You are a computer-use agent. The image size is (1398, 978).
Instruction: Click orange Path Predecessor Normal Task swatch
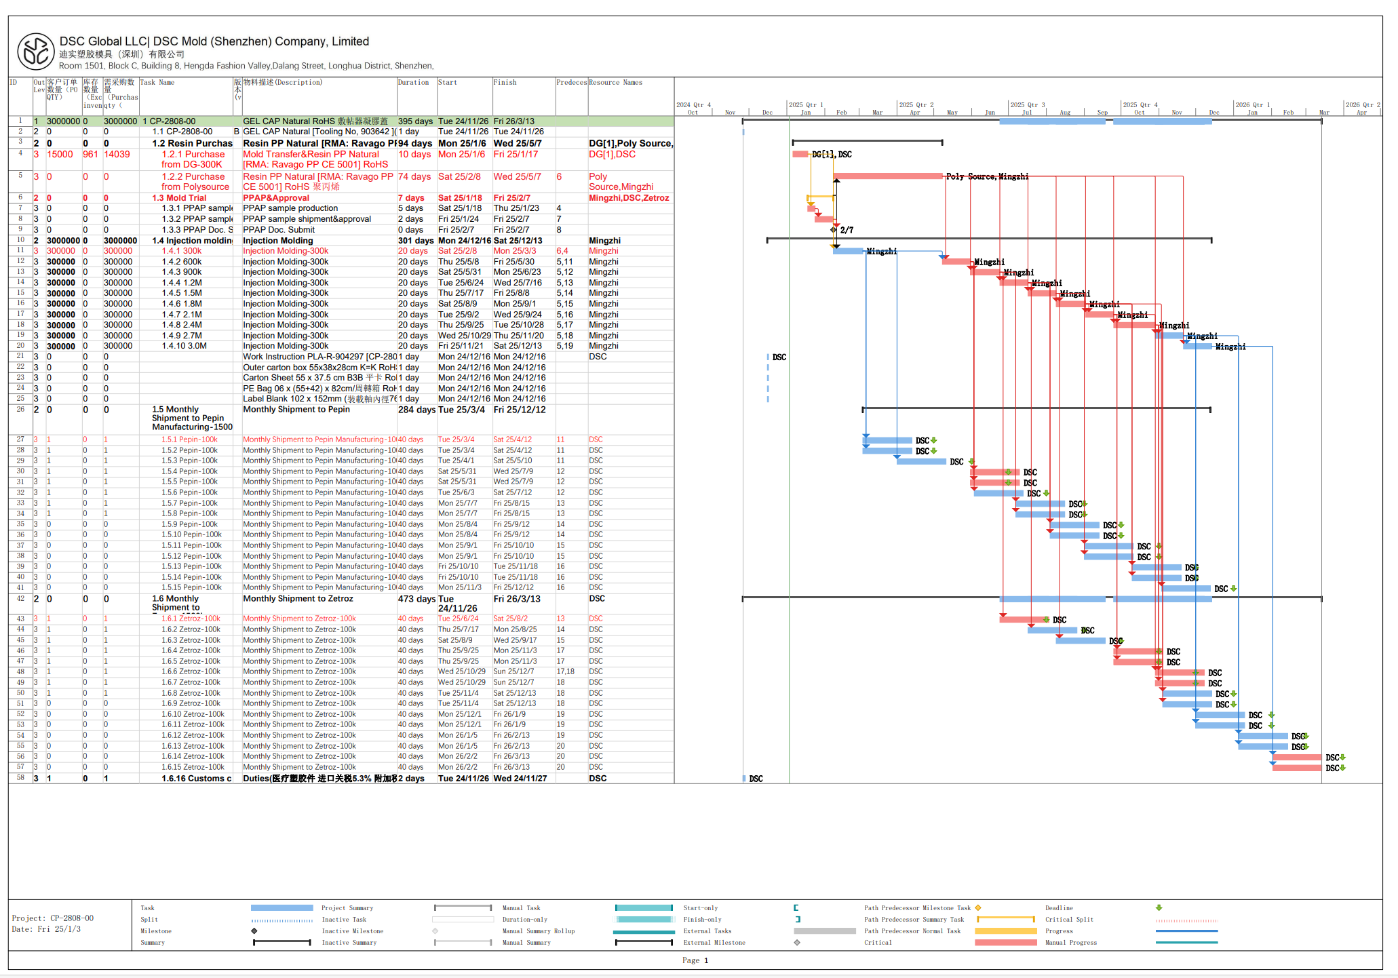click(1006, 931)
